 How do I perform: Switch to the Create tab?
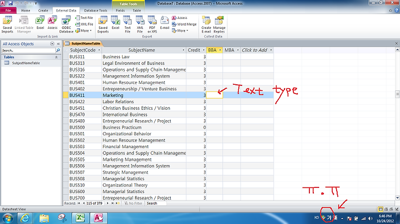coord(43,11)
